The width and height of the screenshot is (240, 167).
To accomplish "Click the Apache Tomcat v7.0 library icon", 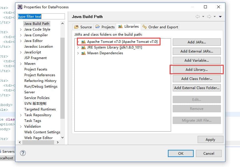I will (83, 42).
